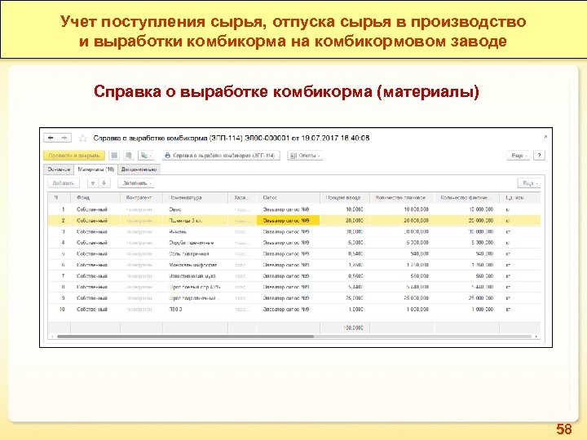Image resolution: width=587 pixels, height=440 pixels.
Task: Click the Количество плановое column header
Action: point(402,197)
